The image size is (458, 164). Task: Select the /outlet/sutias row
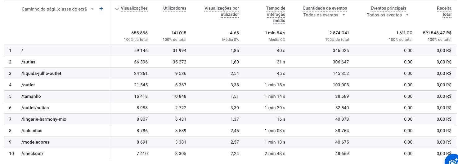click(x=35, y=108)
